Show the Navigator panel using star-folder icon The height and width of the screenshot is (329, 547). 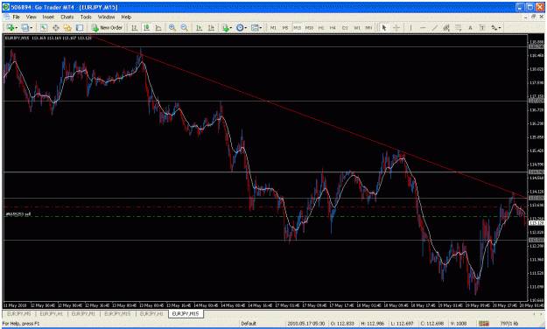67,27
